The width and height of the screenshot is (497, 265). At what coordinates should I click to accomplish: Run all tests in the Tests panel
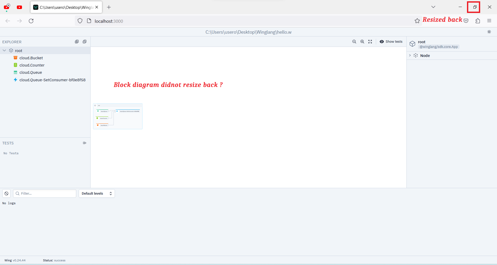coord(84,143)
